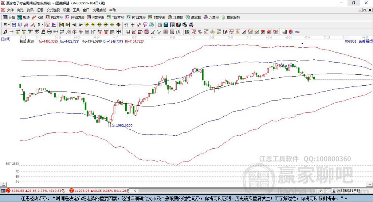Open the P数字表 tool
The width and height of the screenshot is (373, 202).
(96, 18)
